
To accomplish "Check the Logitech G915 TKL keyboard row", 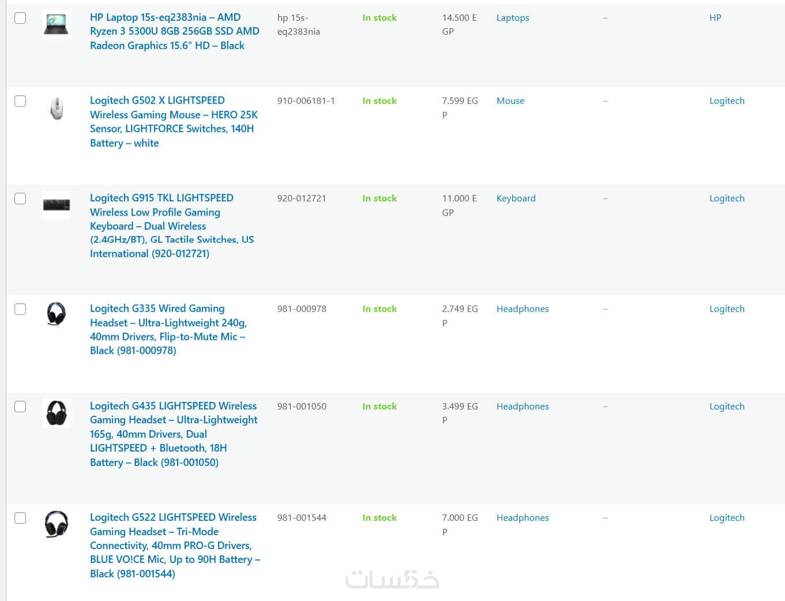I will [20, 198].
